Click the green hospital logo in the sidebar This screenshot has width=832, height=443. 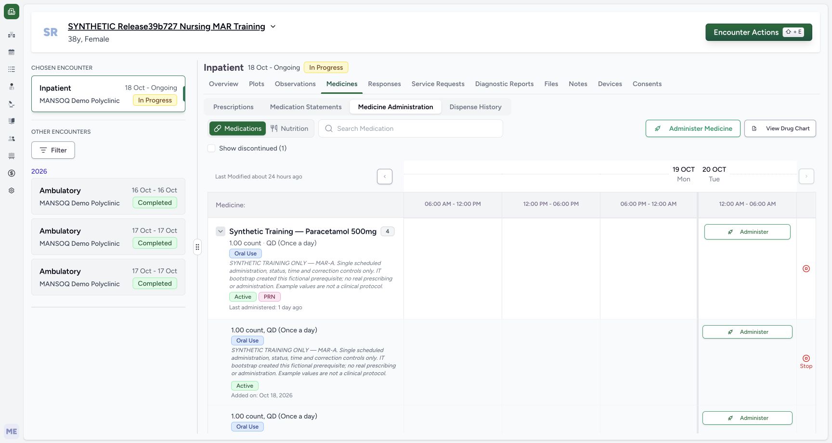tap(12, 12)
